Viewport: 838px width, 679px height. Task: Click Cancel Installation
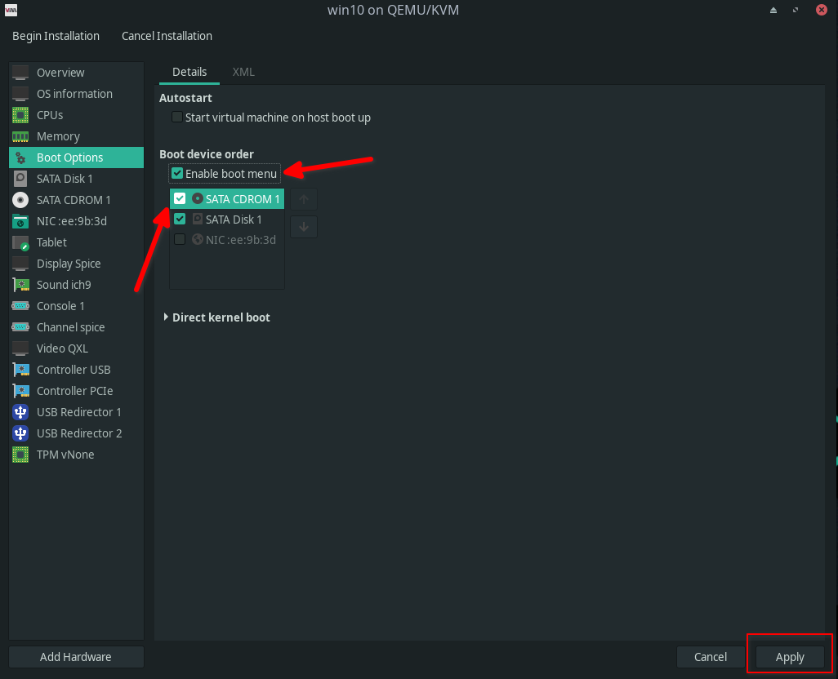point(167,36)
